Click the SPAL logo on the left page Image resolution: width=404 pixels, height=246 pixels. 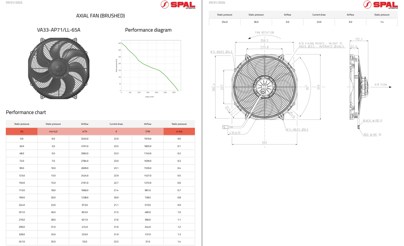178,5
